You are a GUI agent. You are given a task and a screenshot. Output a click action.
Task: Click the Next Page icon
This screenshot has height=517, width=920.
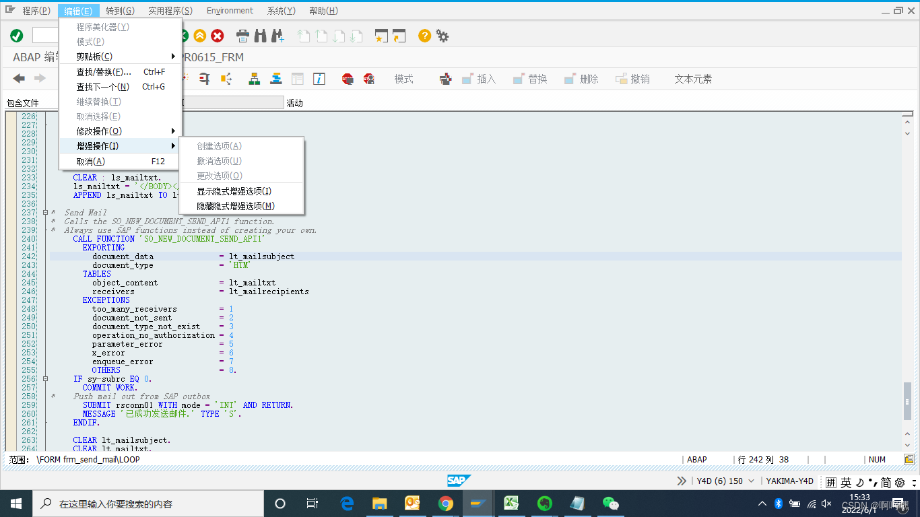tap(339, 36)
